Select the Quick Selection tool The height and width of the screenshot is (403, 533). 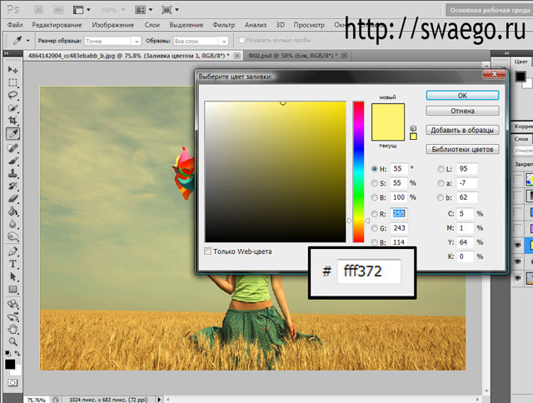[x=13, y=108]
